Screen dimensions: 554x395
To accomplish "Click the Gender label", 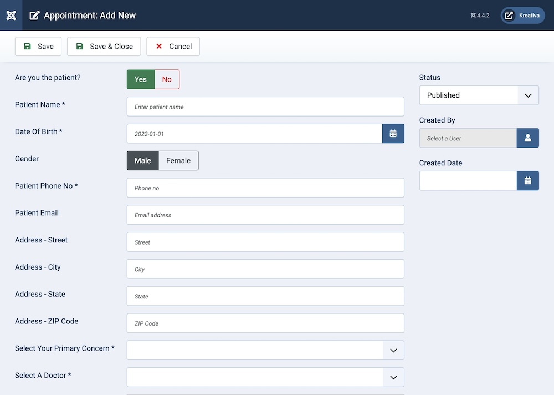I will point(27,159).
